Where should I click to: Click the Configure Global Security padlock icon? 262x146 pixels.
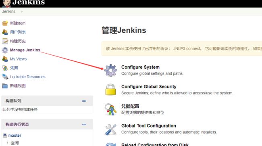click(x=110, y=90)
